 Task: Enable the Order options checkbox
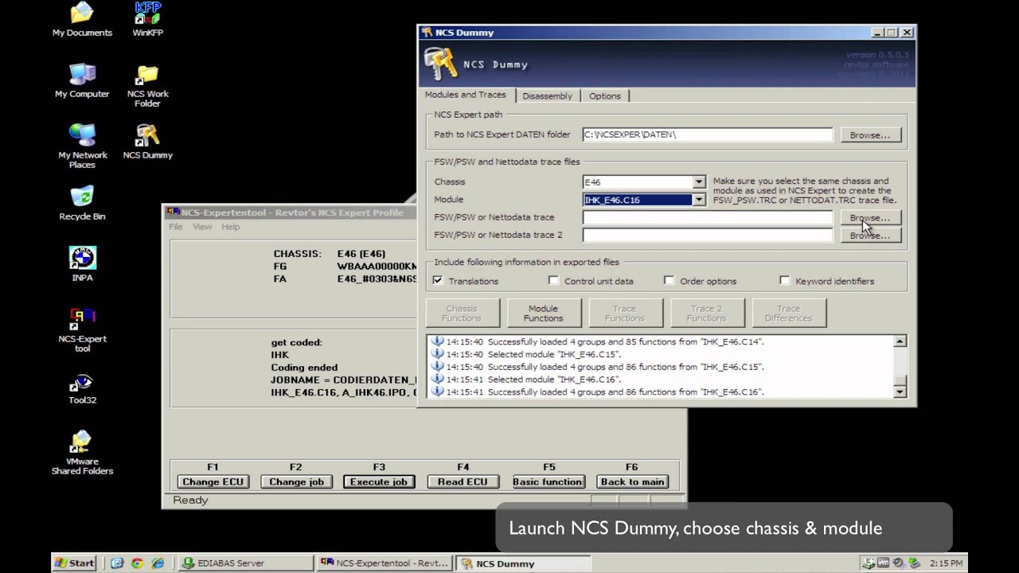point(669,281)
